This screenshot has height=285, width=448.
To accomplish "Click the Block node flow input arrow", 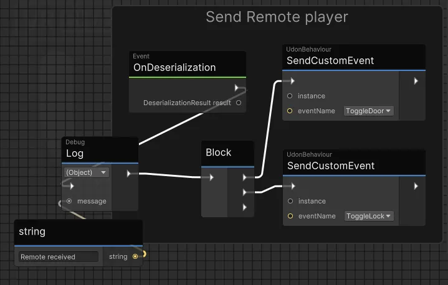I will point(212,177).
